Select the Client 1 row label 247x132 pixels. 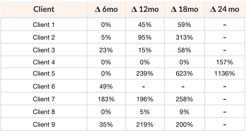pos(44,25)
